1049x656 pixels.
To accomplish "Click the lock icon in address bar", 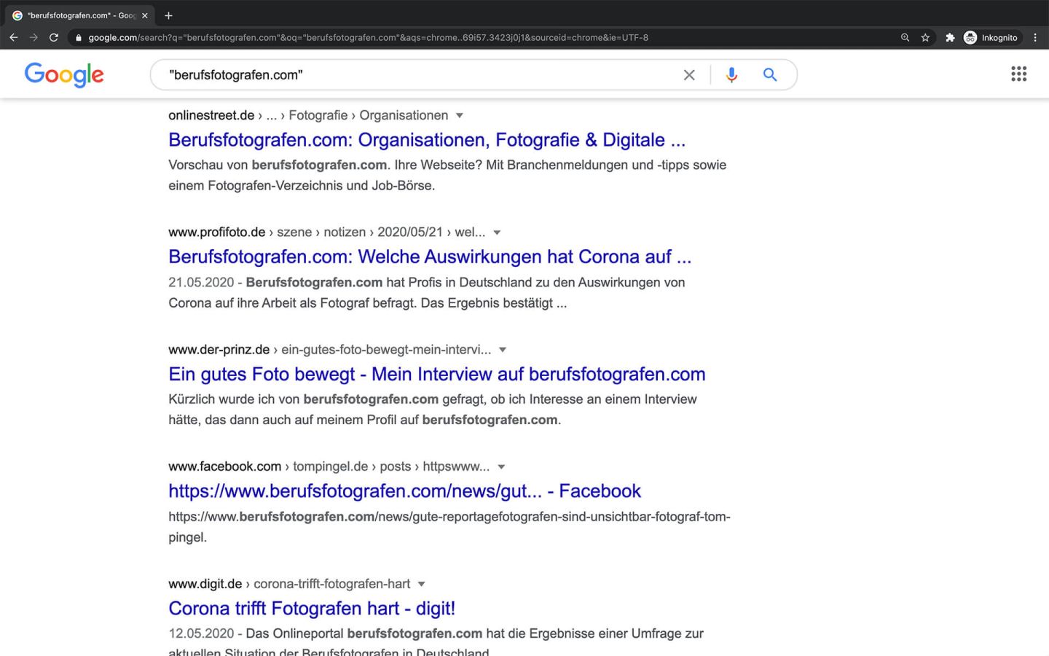I will [x=79, y=38].
